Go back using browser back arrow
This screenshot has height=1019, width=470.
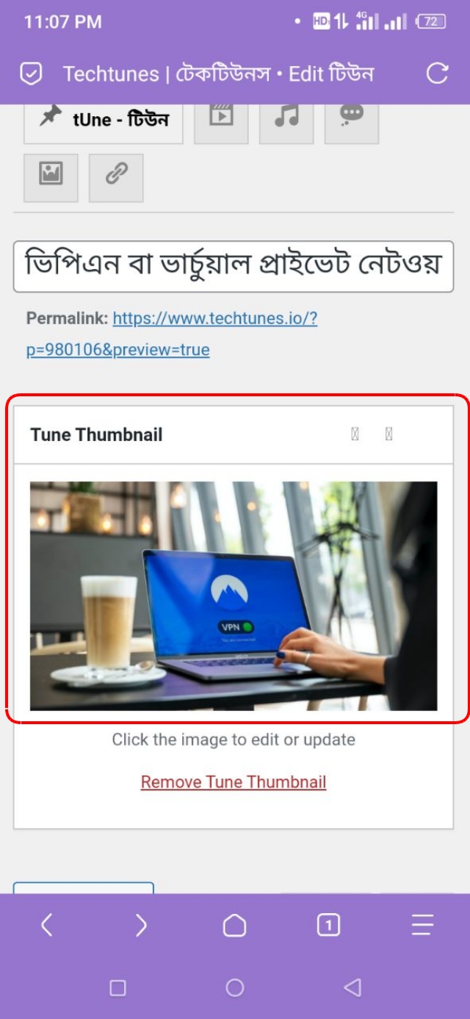point(46,925)
